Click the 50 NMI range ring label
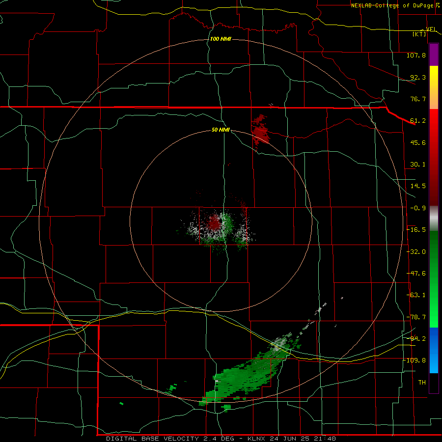Screen dimensions: 442x442 [x=221, y=130]
